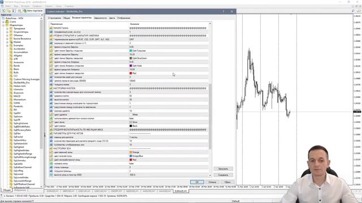Edit the zone height value 500.0
This screenshot has width=362, height=203.
point(169,175)
